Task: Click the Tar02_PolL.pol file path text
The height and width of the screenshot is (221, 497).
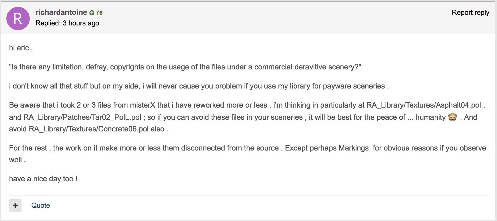Action: click(82, 117)
